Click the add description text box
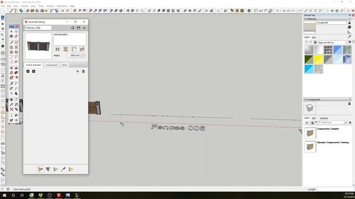This screenshot has width=355, height=199. click(70, 39)
